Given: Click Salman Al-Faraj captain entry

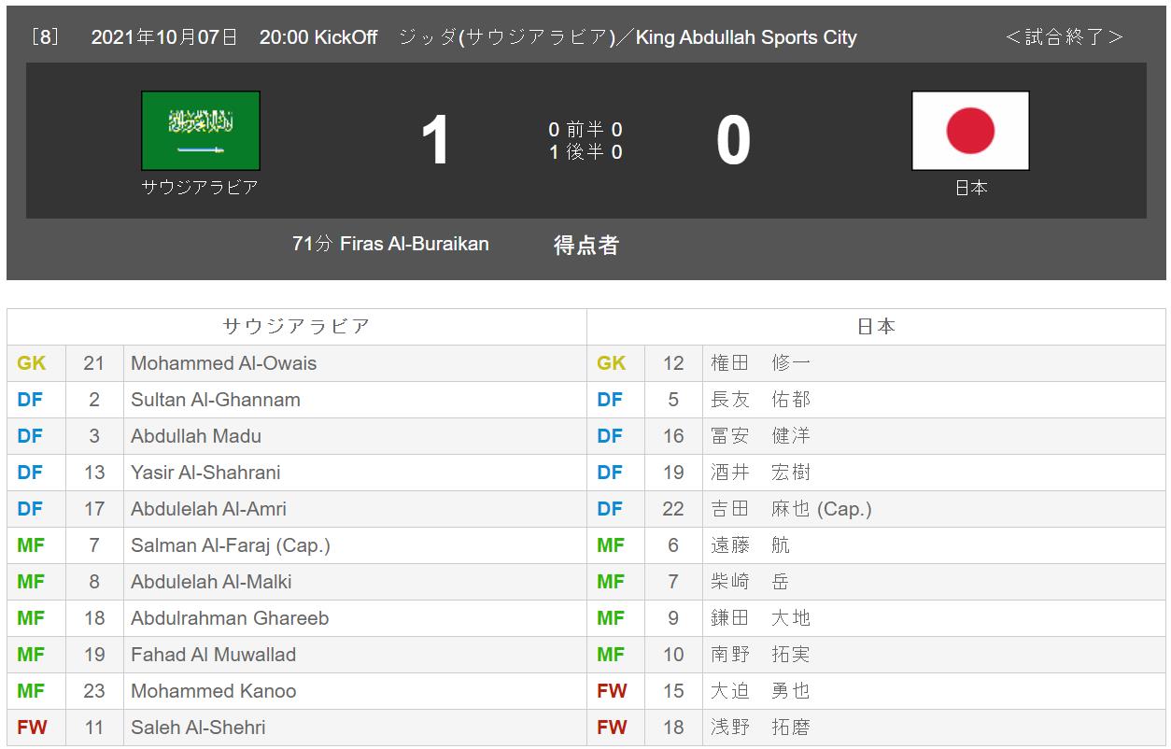Looking at the screenshot, I should tap(230, 545).
